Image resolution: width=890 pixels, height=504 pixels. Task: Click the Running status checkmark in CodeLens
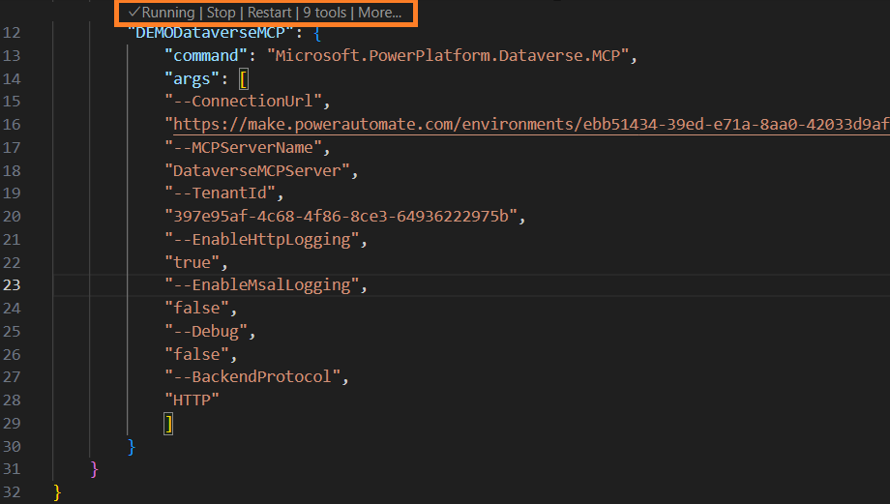(x=134, y=14)
